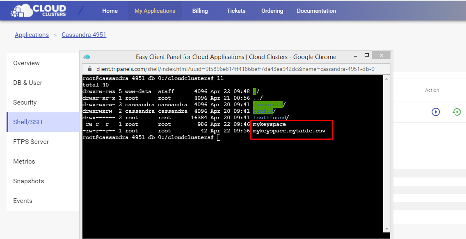Image resolution: width=466 pixels, height=239 pixels.
Task: Click the terminal scrollbar down arrow
Action: 386,229
